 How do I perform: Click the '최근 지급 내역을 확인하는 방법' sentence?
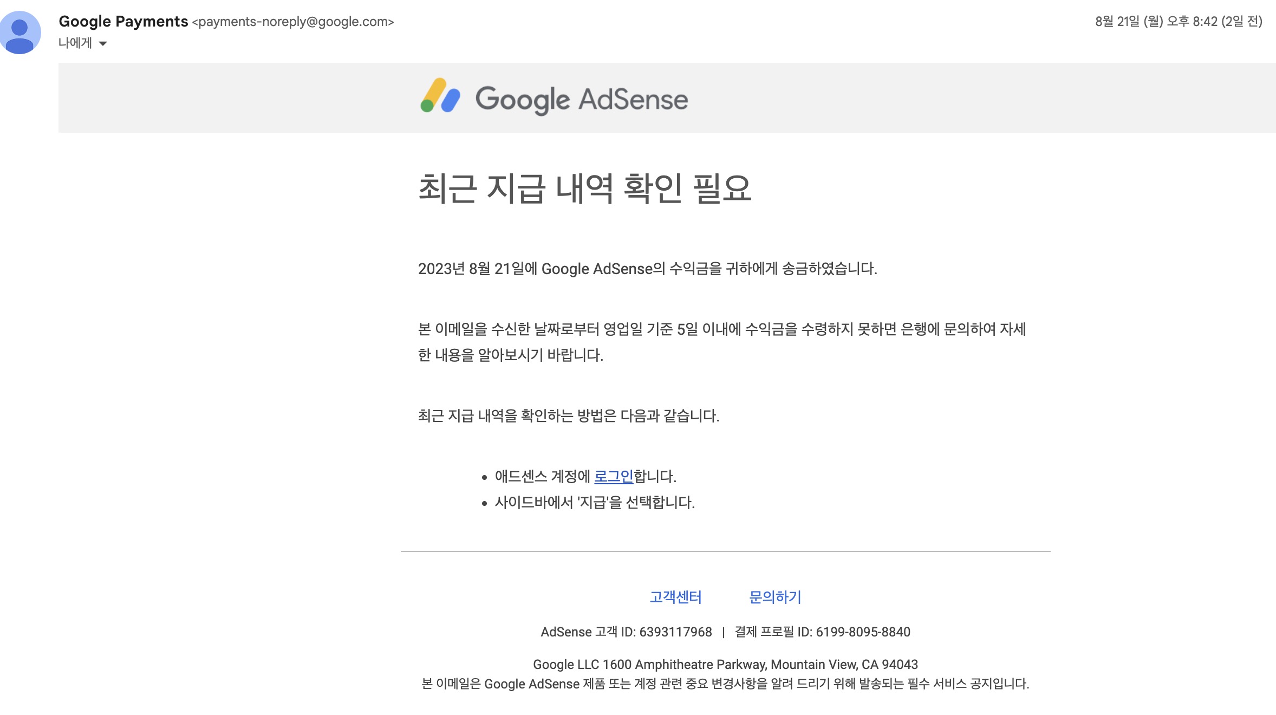click(x=568, y=416)
